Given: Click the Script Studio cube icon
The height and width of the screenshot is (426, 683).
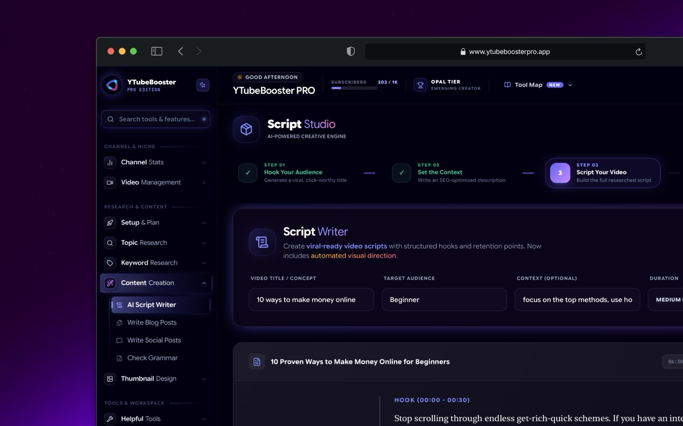Looking at the screenshot, I should pyautogui.click(x=246, y=129).
